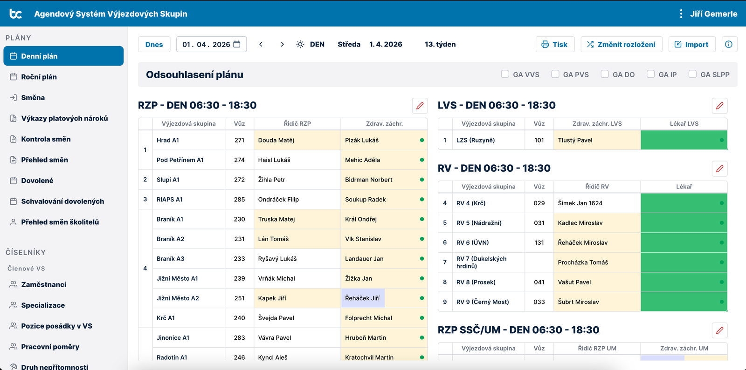Click green Lékař LVS cell for LZS (Ruzyně)
The width and height of the screenshot is (746, 370).
coord(684,140)
